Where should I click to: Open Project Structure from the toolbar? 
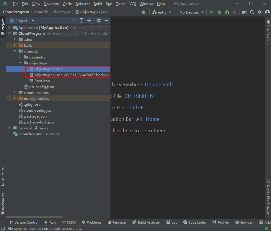(x=244, y=12)
